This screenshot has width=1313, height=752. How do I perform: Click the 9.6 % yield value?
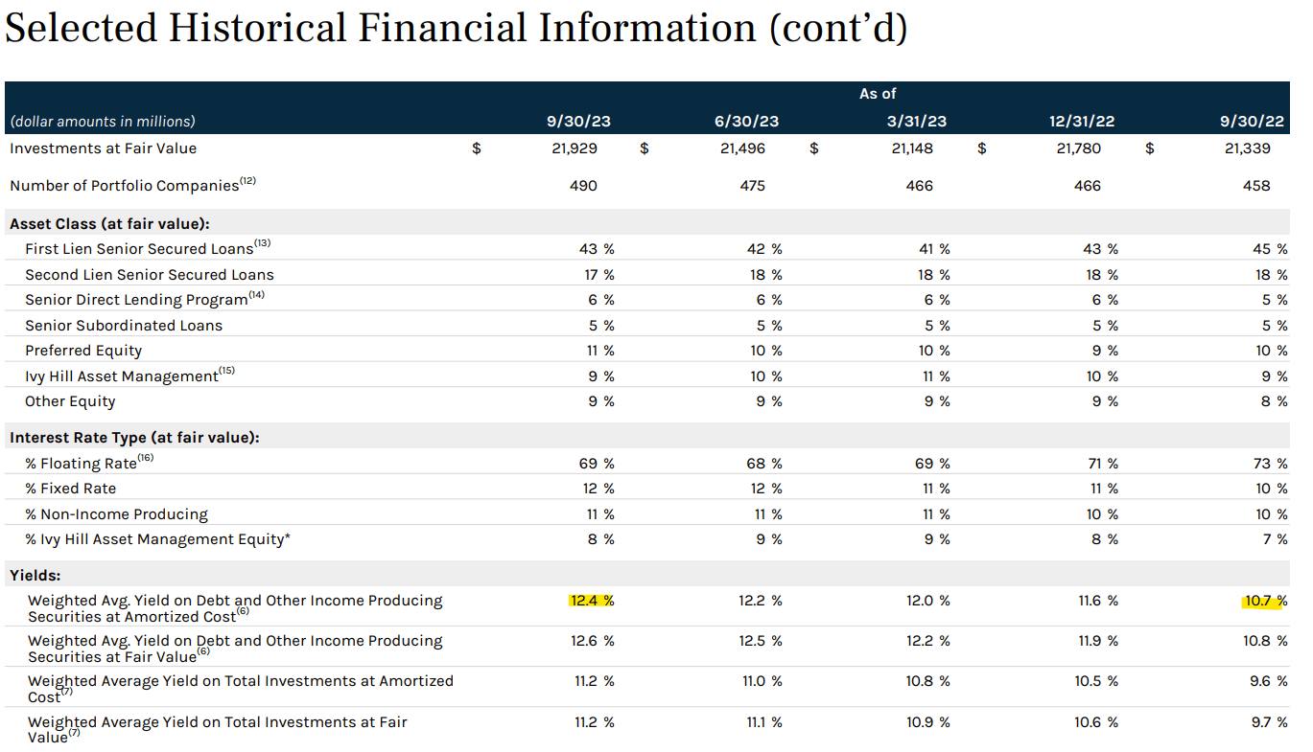[1270, 681]
